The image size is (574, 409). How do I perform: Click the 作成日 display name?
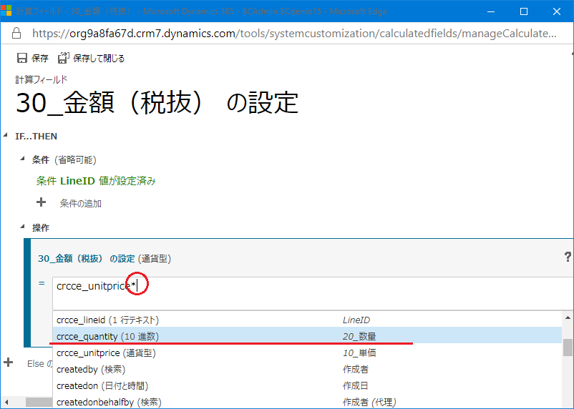(356, 385)
